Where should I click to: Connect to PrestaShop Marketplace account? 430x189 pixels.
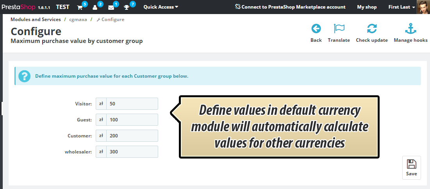(290, 7)
